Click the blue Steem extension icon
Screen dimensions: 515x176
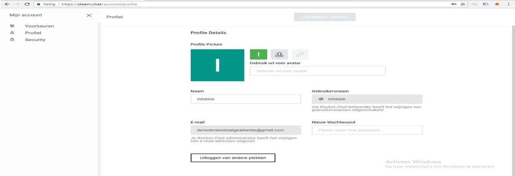click(486, 4)
